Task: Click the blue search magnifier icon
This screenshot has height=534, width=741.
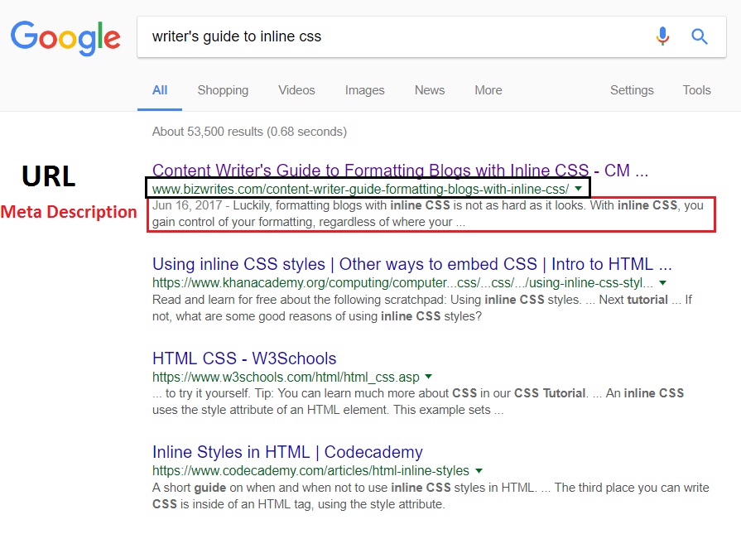Action: pos(699,36)
